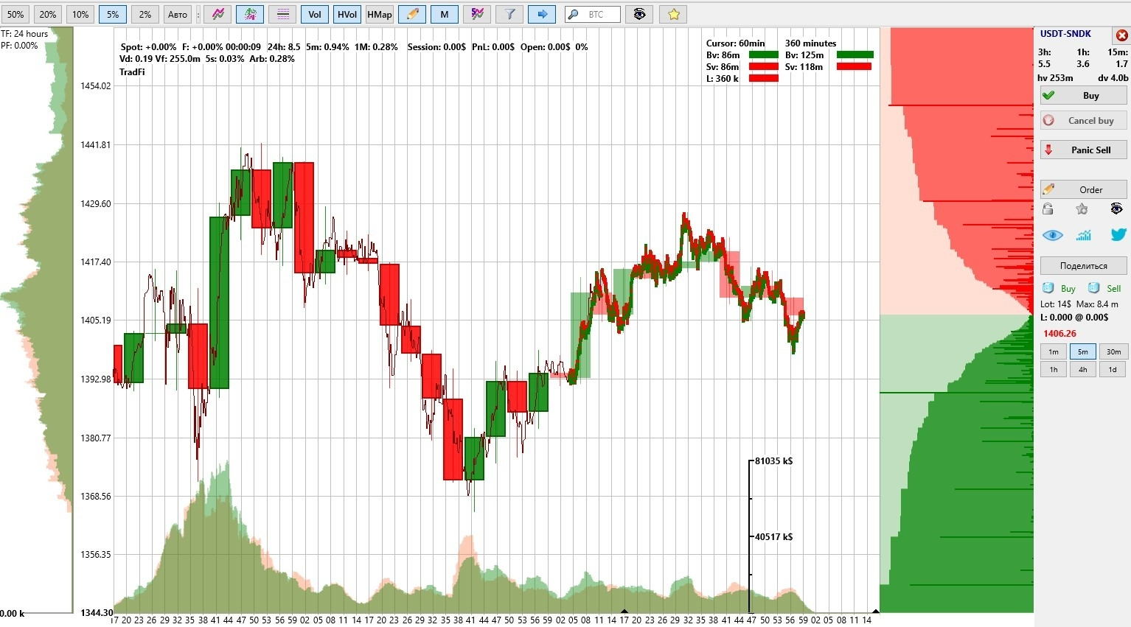Click the Поделиться share button
The image size is (1131, 627).
(x=1083, y=266)
